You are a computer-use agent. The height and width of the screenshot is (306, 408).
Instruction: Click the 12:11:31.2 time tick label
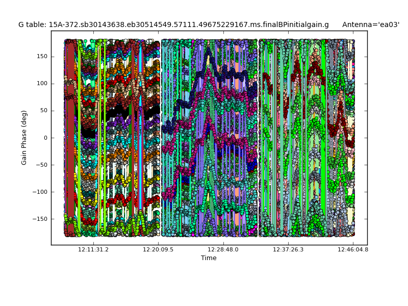[93, 250]
